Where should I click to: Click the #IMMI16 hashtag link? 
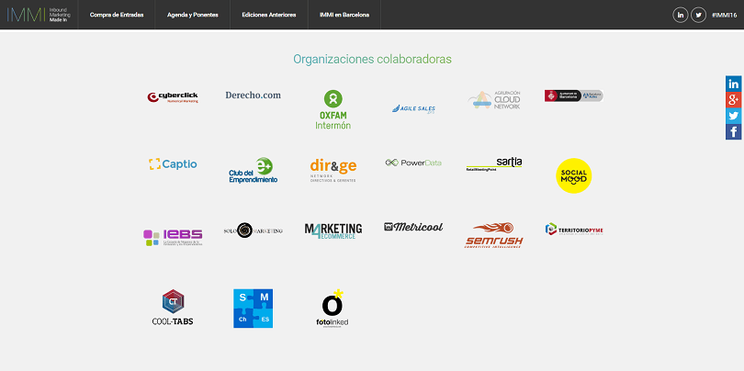(724, 15)
